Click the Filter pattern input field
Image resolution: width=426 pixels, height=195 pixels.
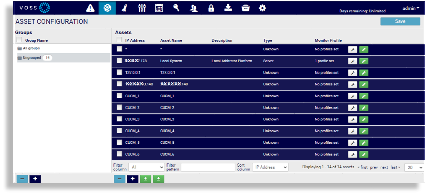(x=208, y=167)
